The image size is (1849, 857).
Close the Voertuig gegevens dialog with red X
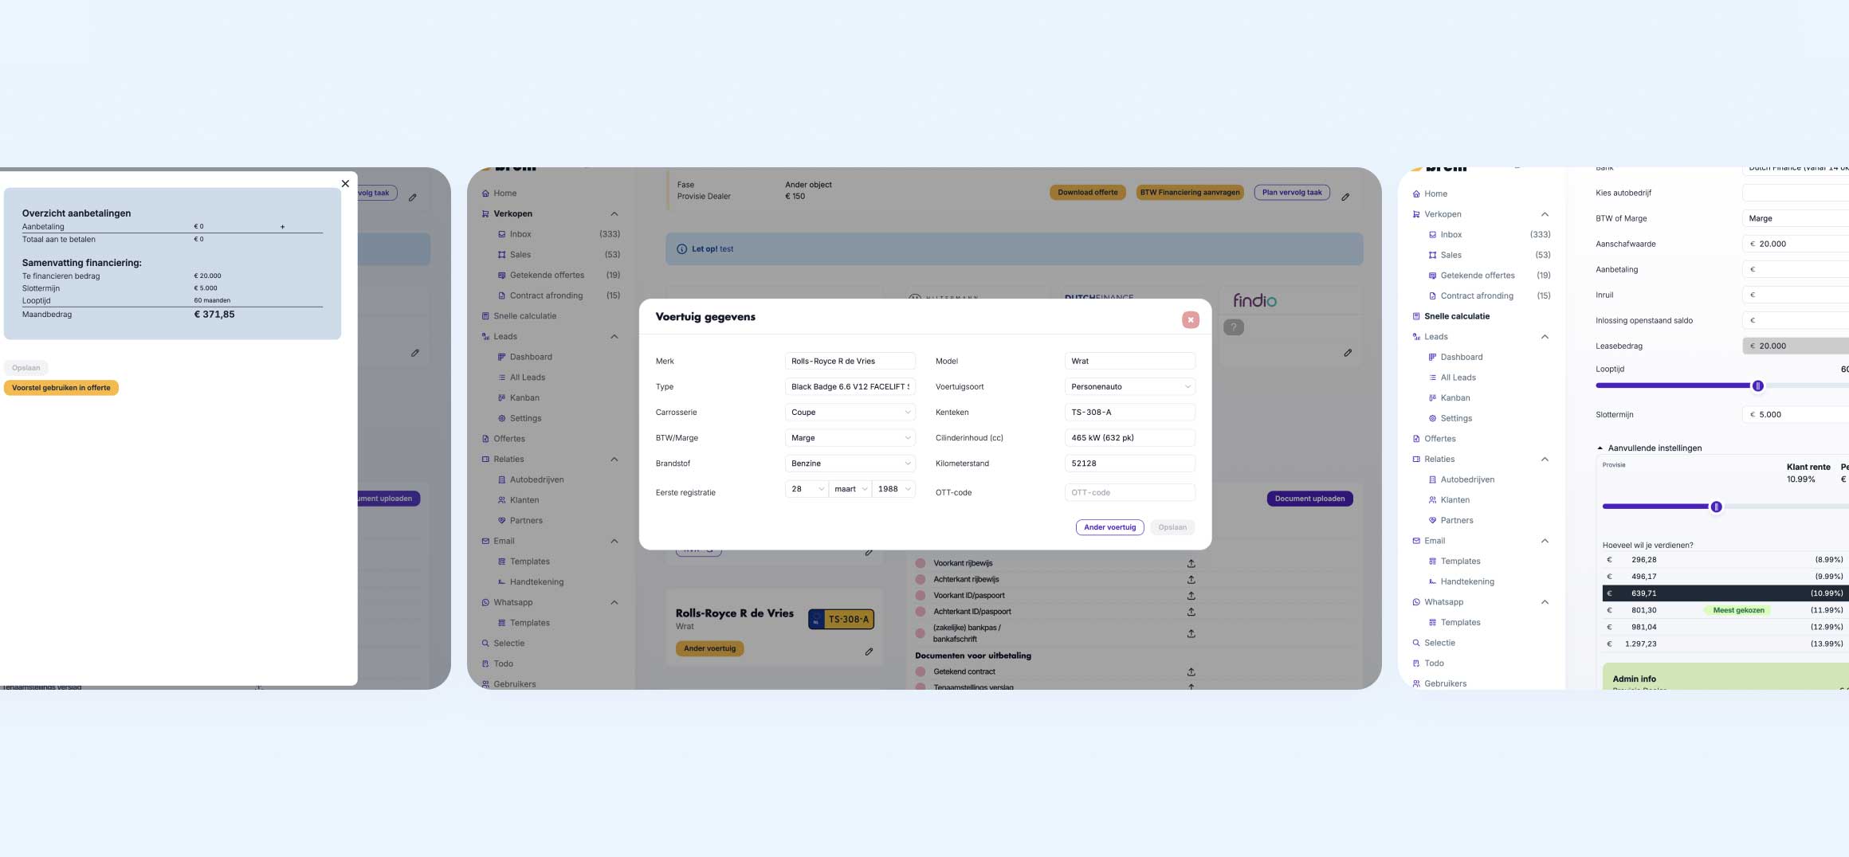[1191, 319]
